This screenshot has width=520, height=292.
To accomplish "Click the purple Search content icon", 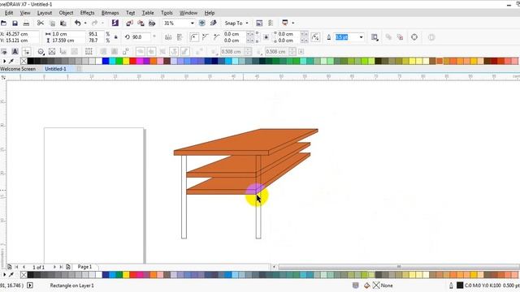I will (x=115, y=23).
